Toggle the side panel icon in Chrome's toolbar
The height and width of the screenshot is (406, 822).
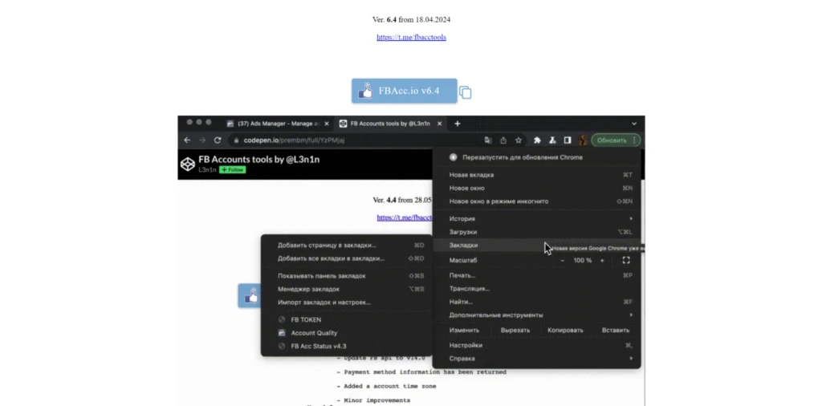coord(568,140)
